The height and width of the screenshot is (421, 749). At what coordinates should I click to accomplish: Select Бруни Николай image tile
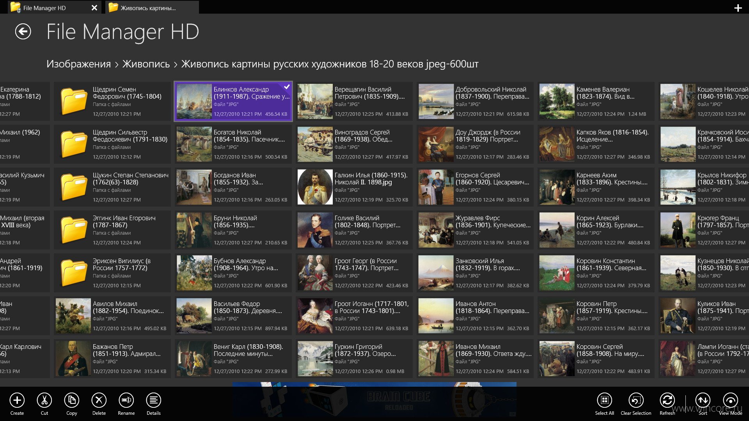233,230
